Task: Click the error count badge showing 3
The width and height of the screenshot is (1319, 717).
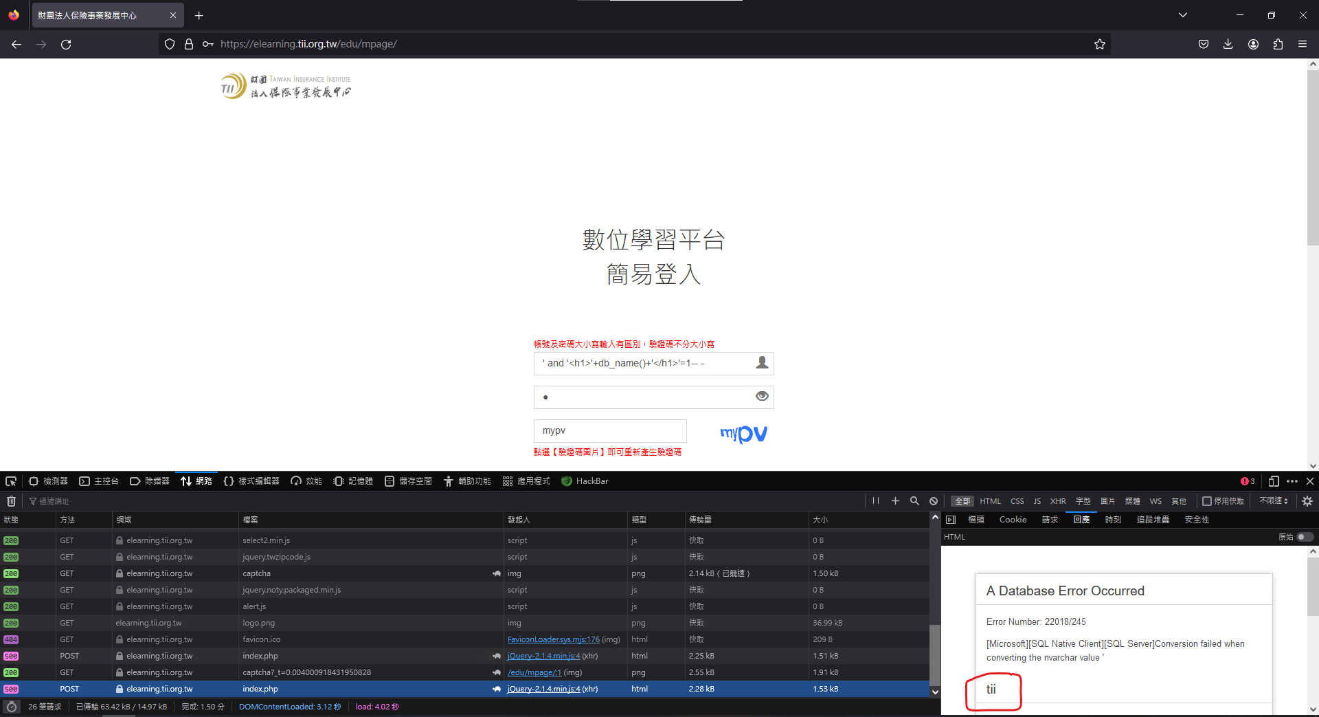Action: [x=1248, y=481]
